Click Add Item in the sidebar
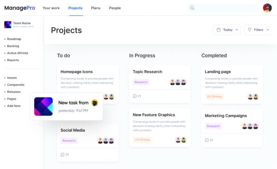This screenshot has width=277, height=169. point(13,106)
